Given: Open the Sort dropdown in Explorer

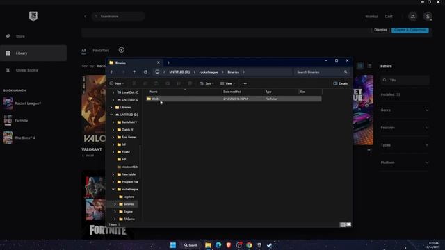Looking at the screenshot, I should [207, 83].
